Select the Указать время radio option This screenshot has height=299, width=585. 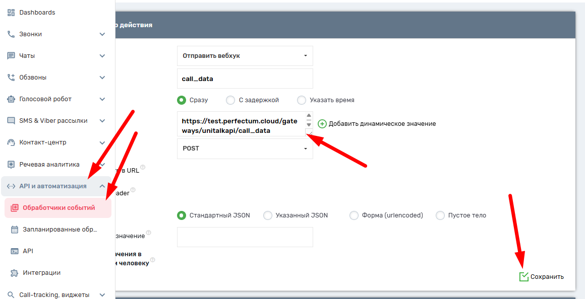coord(302,100)
